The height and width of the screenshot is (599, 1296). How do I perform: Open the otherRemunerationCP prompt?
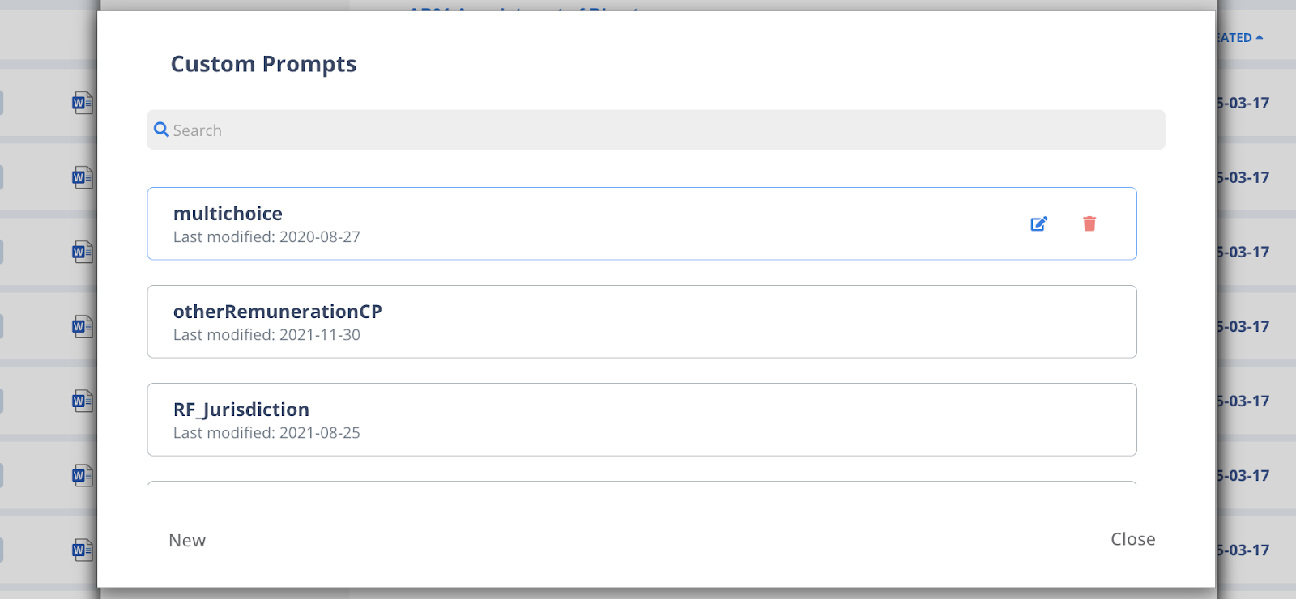(642, 321)
